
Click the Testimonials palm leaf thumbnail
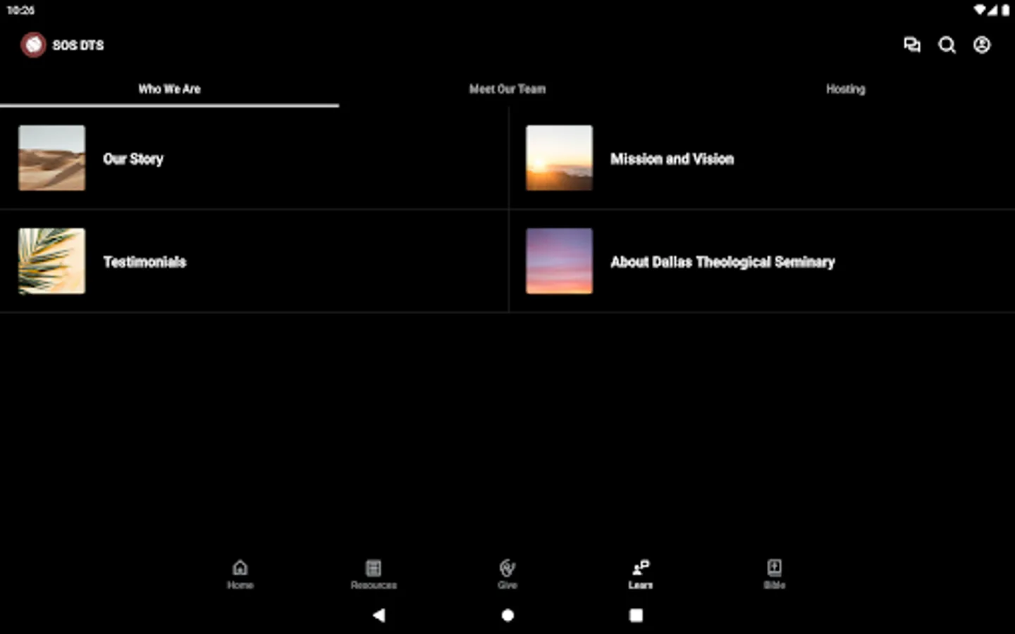(51, 261)
